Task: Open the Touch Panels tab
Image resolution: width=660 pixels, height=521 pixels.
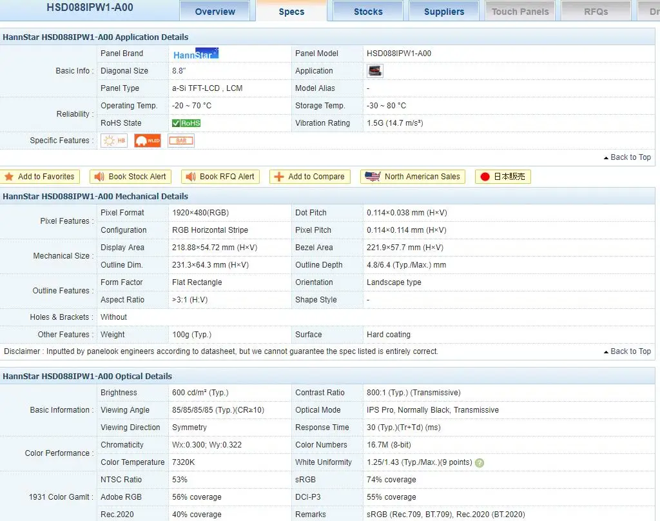Action: coord(520,12)
